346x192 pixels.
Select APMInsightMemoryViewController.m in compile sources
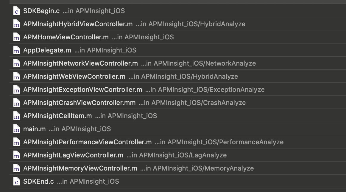(x=178, y=168)
